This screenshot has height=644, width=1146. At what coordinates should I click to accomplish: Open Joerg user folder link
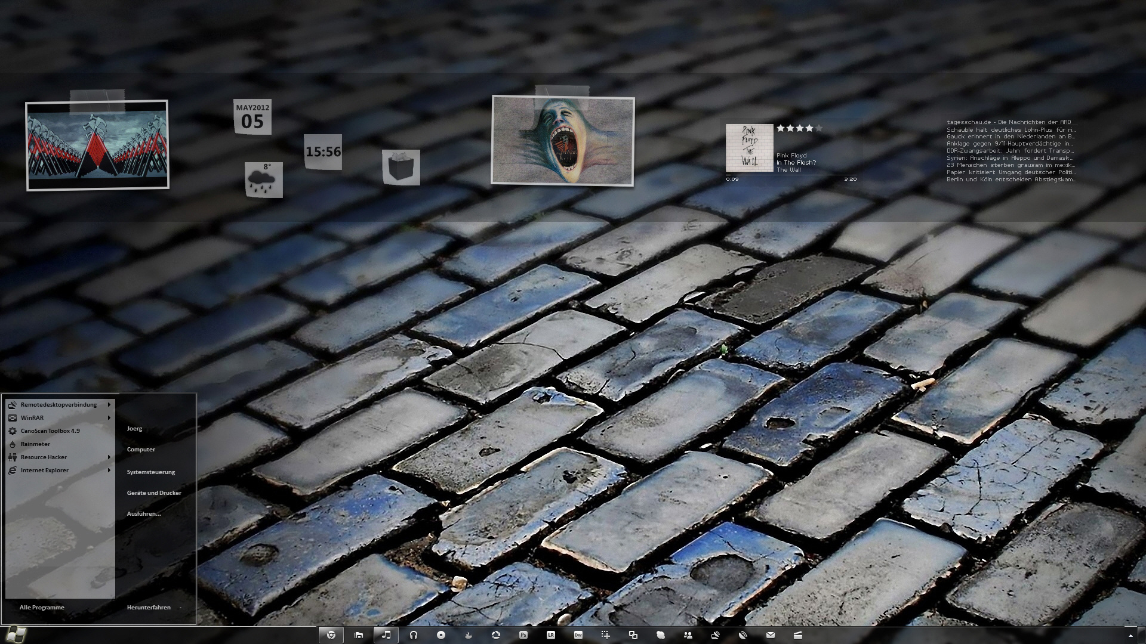click(134, 429)
